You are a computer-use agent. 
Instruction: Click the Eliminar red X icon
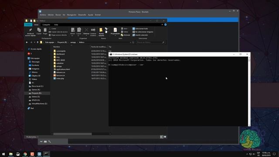(x=86, y=31)
